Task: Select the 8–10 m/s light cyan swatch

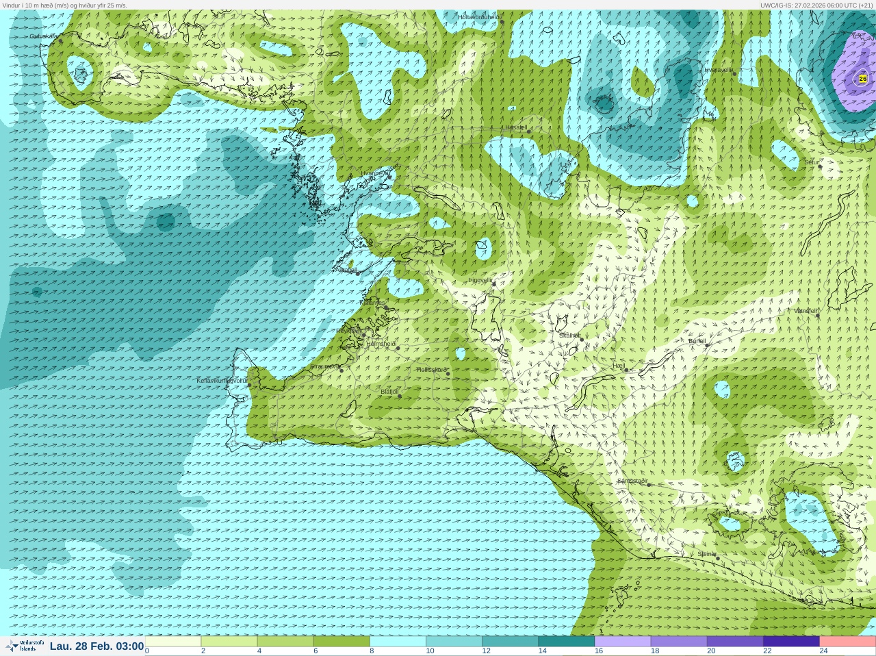Action: [x=398, y=642]
